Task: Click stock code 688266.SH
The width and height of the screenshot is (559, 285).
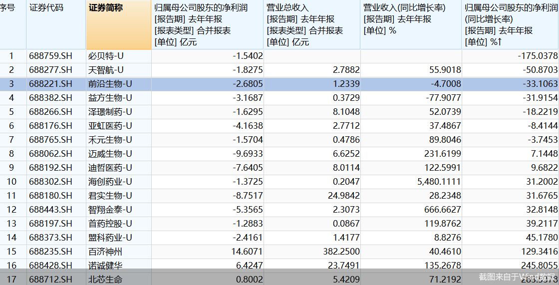Action: click(50, 112)
